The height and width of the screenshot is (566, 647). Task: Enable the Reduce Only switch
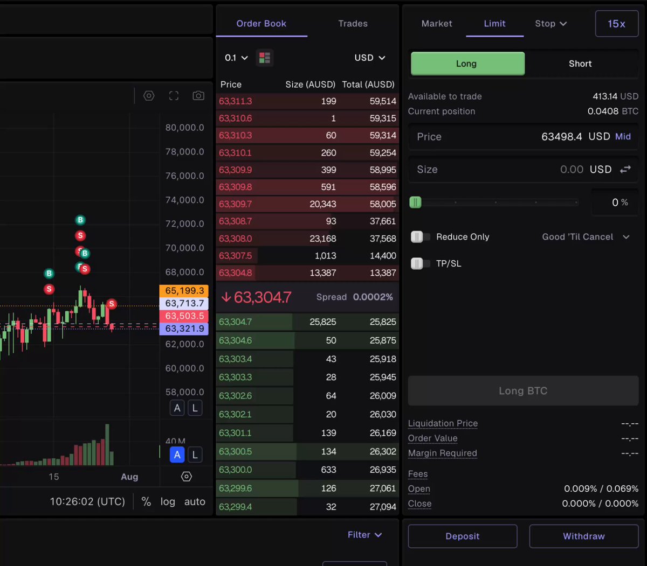click(x=420, y=237)
